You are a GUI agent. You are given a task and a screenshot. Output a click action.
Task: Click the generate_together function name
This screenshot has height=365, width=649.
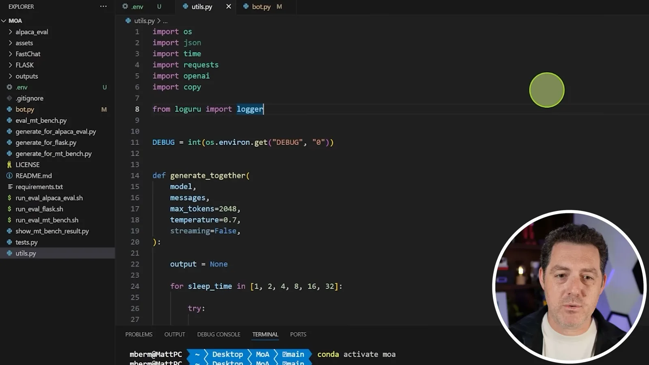coord(208,176)
